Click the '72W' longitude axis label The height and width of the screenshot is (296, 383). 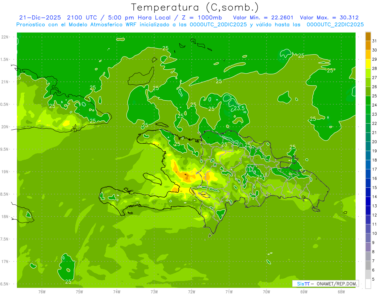(191, 292)
